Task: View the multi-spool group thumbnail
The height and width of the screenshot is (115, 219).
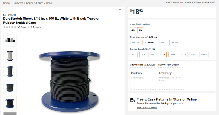Action: coord(10,40)
